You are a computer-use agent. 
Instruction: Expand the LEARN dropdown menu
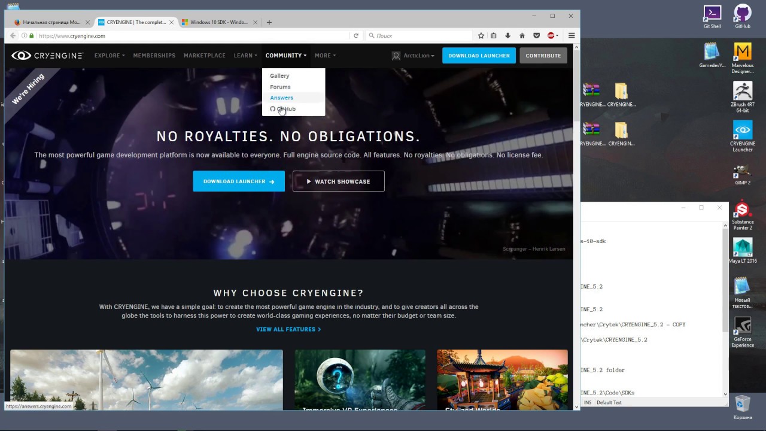coord(245,56)
